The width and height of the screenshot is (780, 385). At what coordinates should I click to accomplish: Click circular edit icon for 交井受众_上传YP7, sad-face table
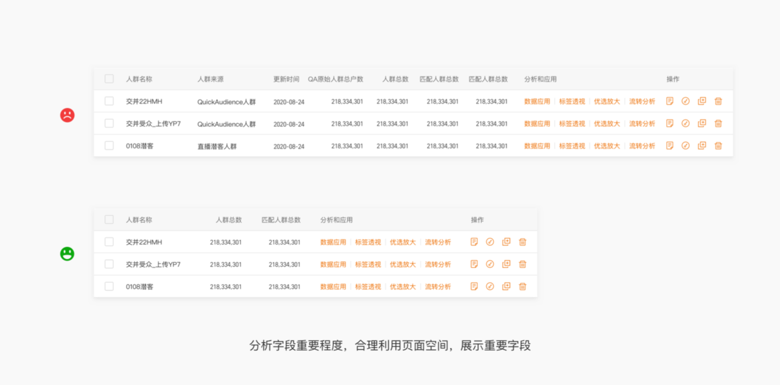(686, 124)
